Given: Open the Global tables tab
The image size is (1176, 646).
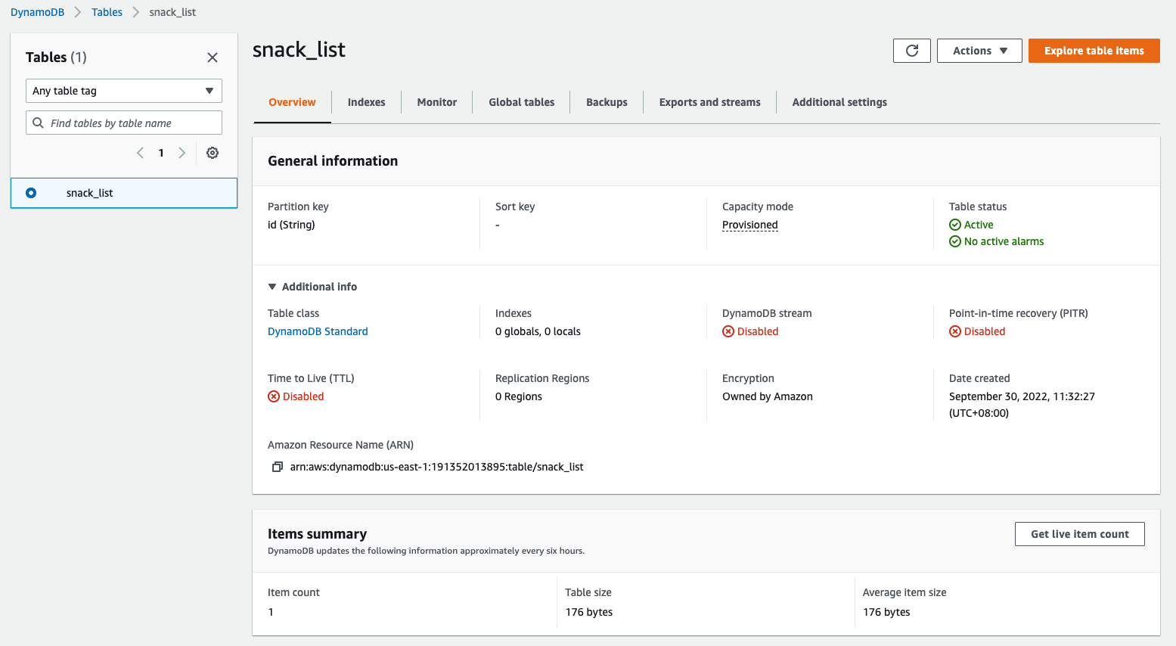Looking at the screenshot, I should click(x=521, y=102).
